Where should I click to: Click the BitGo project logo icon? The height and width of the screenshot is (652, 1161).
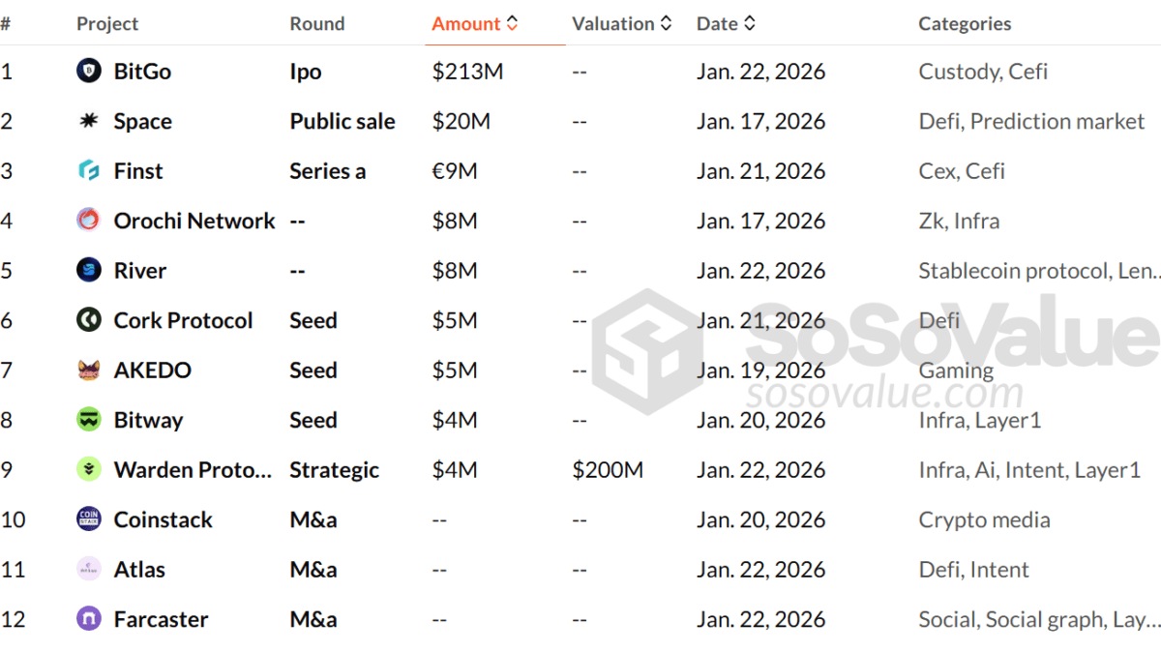point(89,71)
